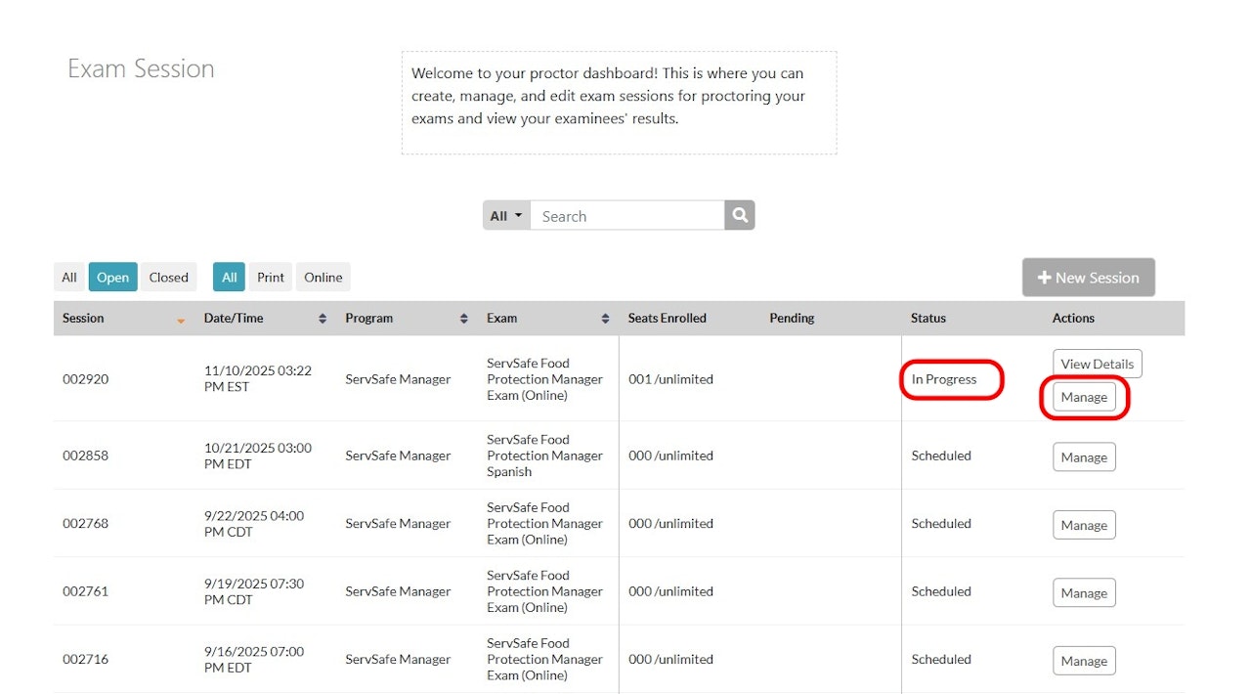1251x694 pixels.
Task: Filter sessions by Print type
Action: (271, 278)
